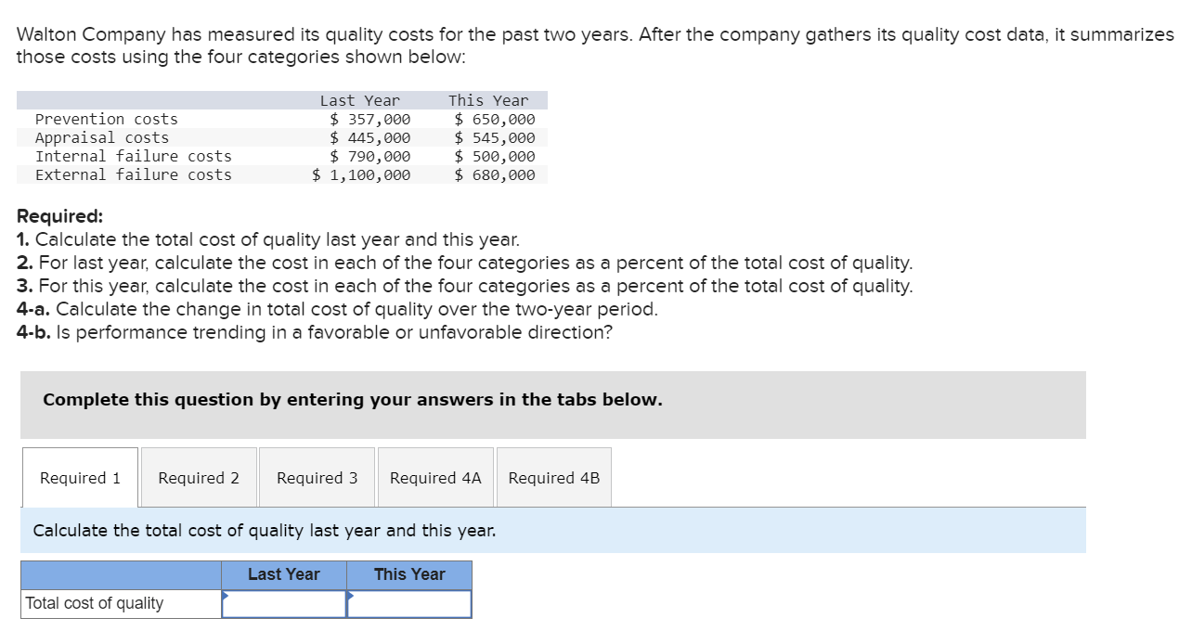
Task: Click the Total cost of quality row label
Action: coord(88,603)
